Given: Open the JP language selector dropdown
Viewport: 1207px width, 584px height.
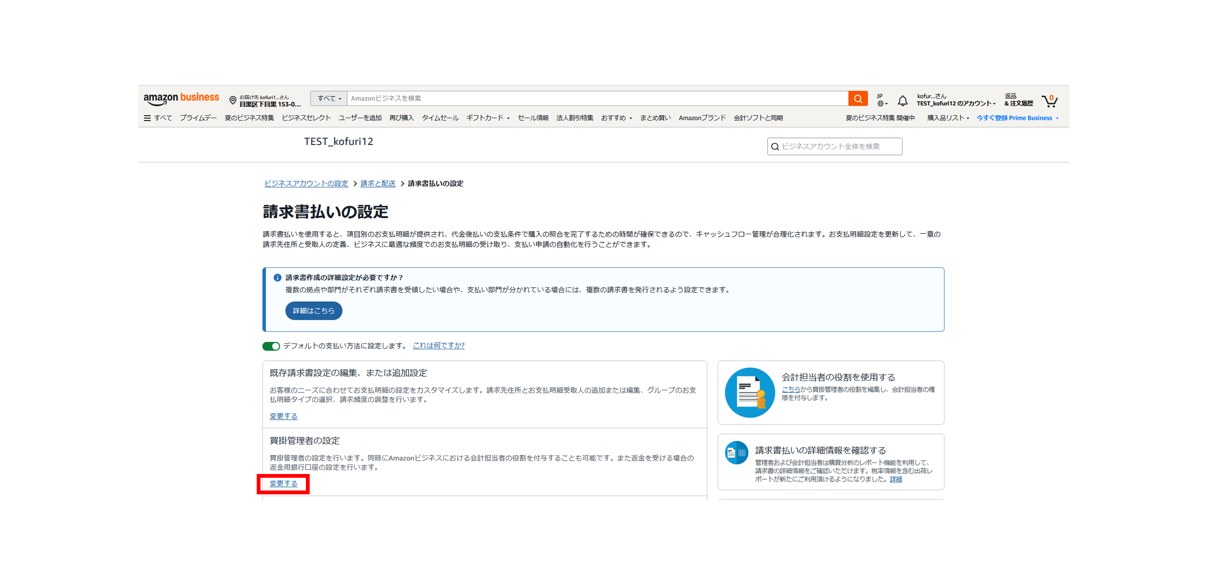Looking at the screenshot, I should tap(881, 100).
